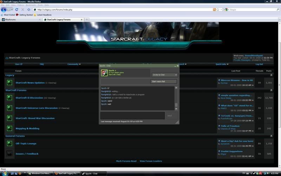Collapse the Legacy forum category

(271, 75)
